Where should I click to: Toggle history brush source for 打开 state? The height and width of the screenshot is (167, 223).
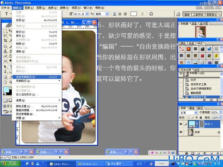point(181,80)
